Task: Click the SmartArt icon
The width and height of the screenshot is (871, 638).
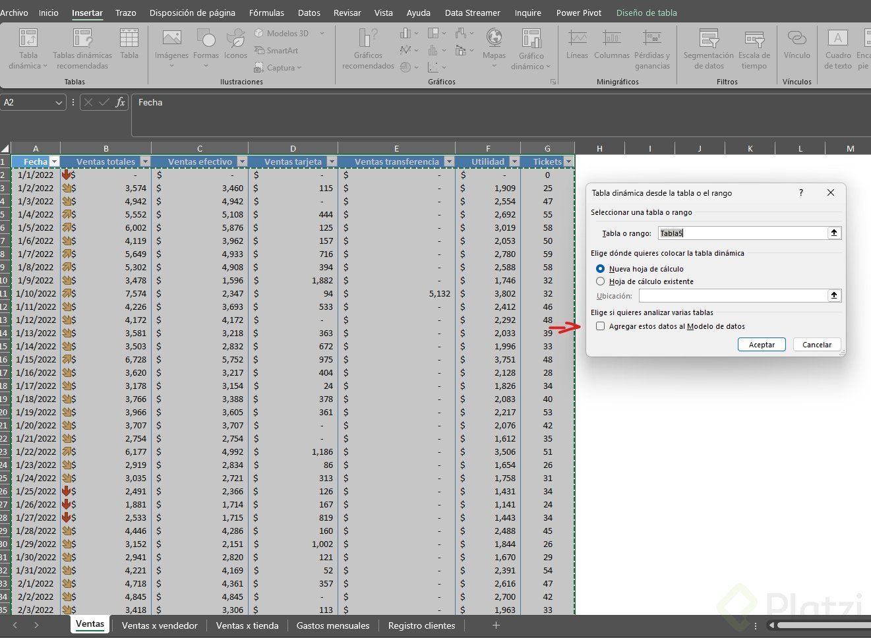Action: tap(259, 51)
